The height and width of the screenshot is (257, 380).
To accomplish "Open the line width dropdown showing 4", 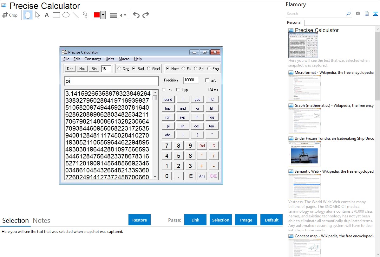I will [x=123, y=15].
